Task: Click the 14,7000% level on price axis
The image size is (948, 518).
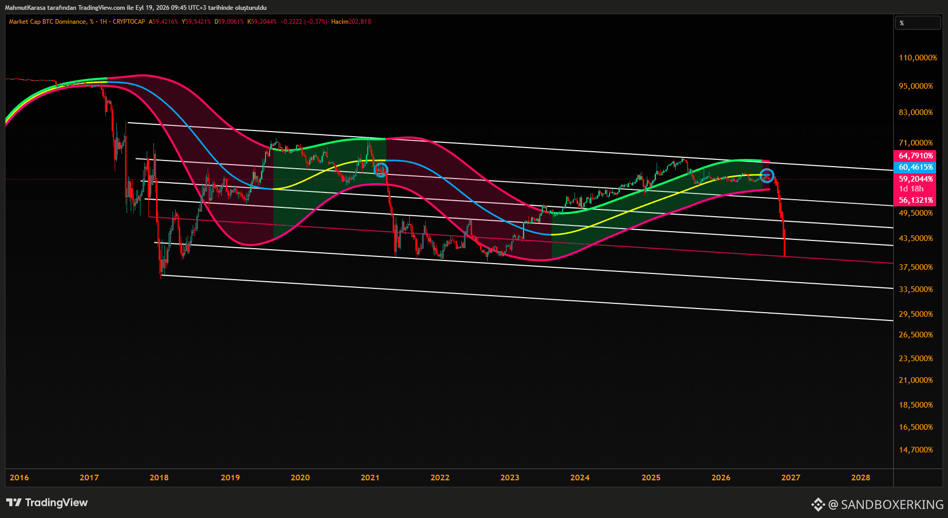Action: tap(916, 450)
